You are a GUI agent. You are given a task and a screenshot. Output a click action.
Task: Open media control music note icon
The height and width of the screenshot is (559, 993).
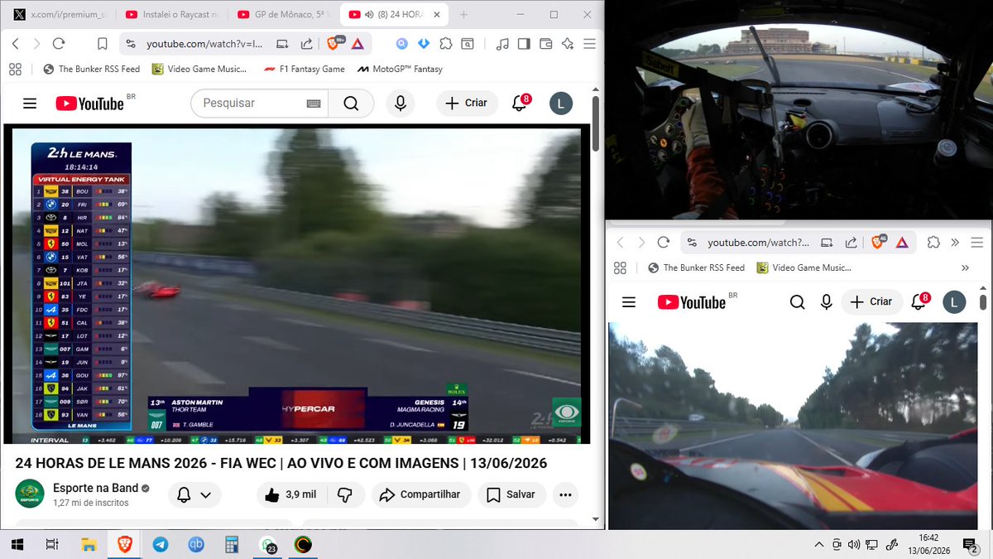tap(502, 44)
